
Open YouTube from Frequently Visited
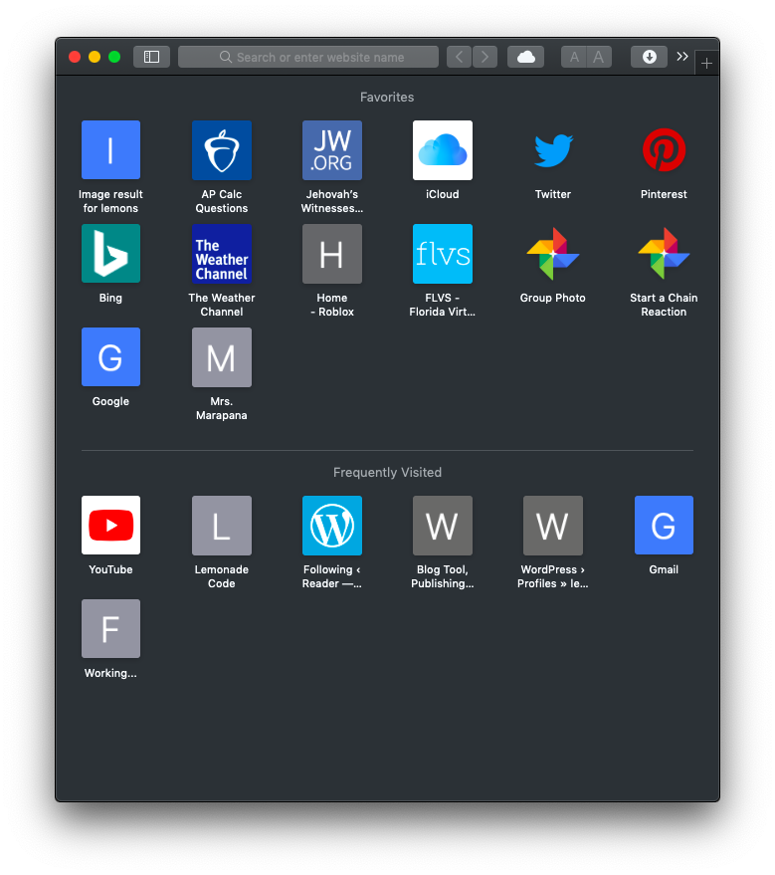click(x=110, y=526)
